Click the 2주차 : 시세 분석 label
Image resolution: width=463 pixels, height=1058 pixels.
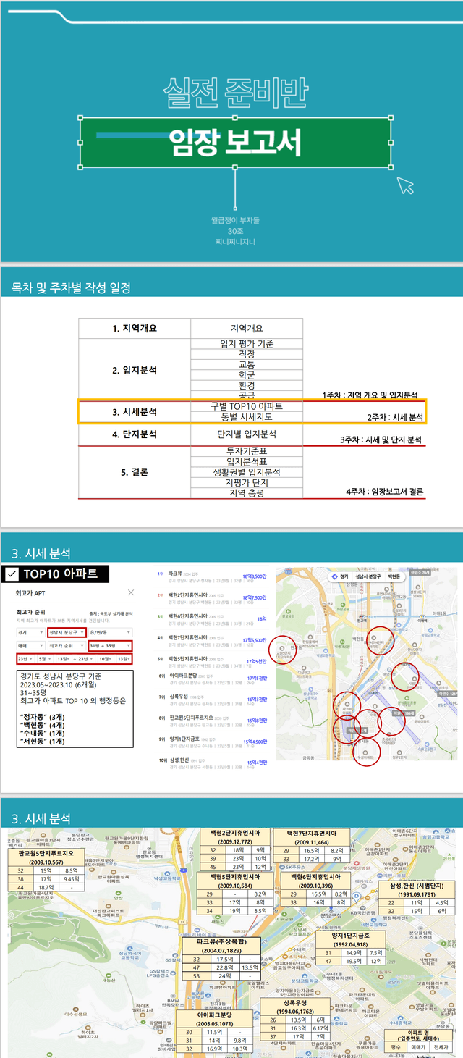pyautogui.click(x=395, y=418)
